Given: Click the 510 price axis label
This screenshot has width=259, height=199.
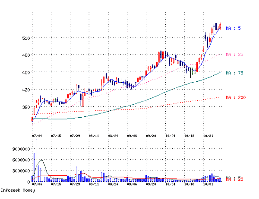Looking at the screenshot, I should coord(26,38).
